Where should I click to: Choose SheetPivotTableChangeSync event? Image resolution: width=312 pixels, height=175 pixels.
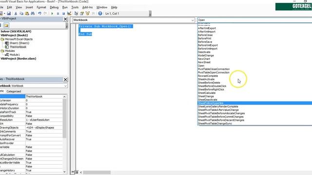[215, 123]
